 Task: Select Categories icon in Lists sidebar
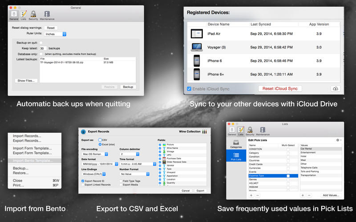[x=236, y=144]
